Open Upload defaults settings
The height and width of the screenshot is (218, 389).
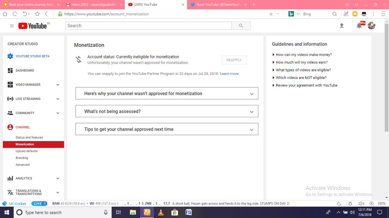click(27, 151)
